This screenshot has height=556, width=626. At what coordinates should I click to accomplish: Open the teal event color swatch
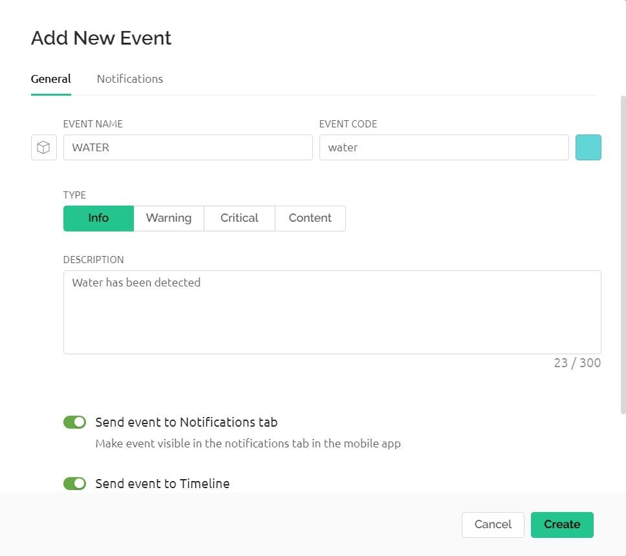point(588,147)
